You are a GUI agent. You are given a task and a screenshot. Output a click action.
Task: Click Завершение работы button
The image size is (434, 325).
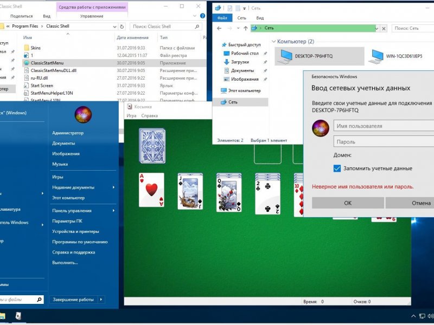point(73,300)
